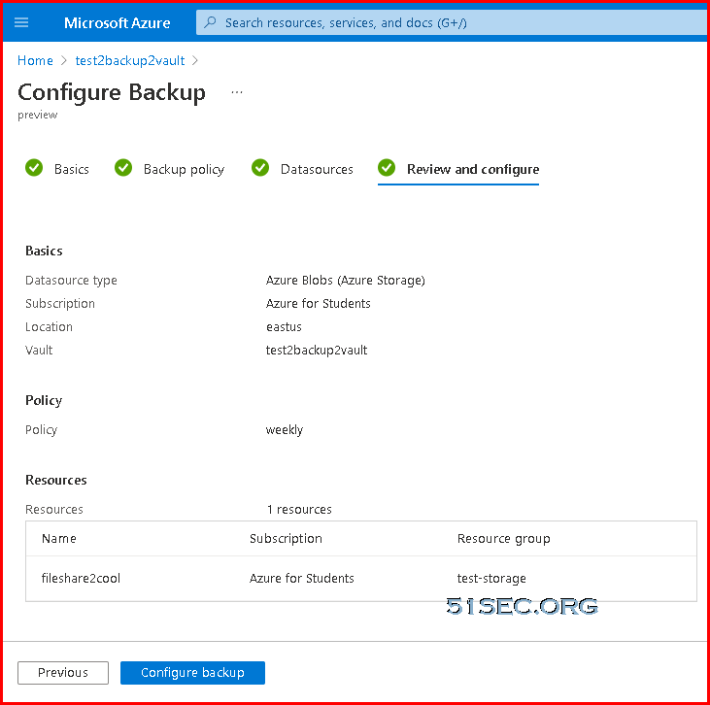Screen dimensions: 710x705
Task: Select the fileshare2cool resource row name
Action: coord(81,578)
